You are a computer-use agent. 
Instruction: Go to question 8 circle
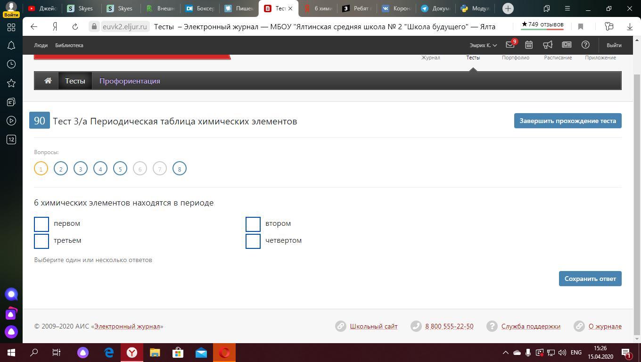(x=179, y=169)
